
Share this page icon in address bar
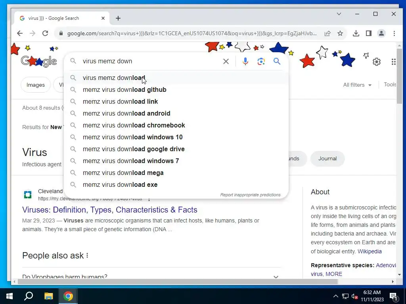click(x=327, y=33)
